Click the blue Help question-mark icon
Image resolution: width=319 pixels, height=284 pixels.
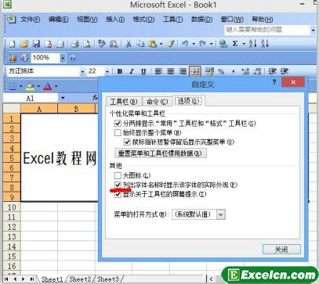pos(72,58)
